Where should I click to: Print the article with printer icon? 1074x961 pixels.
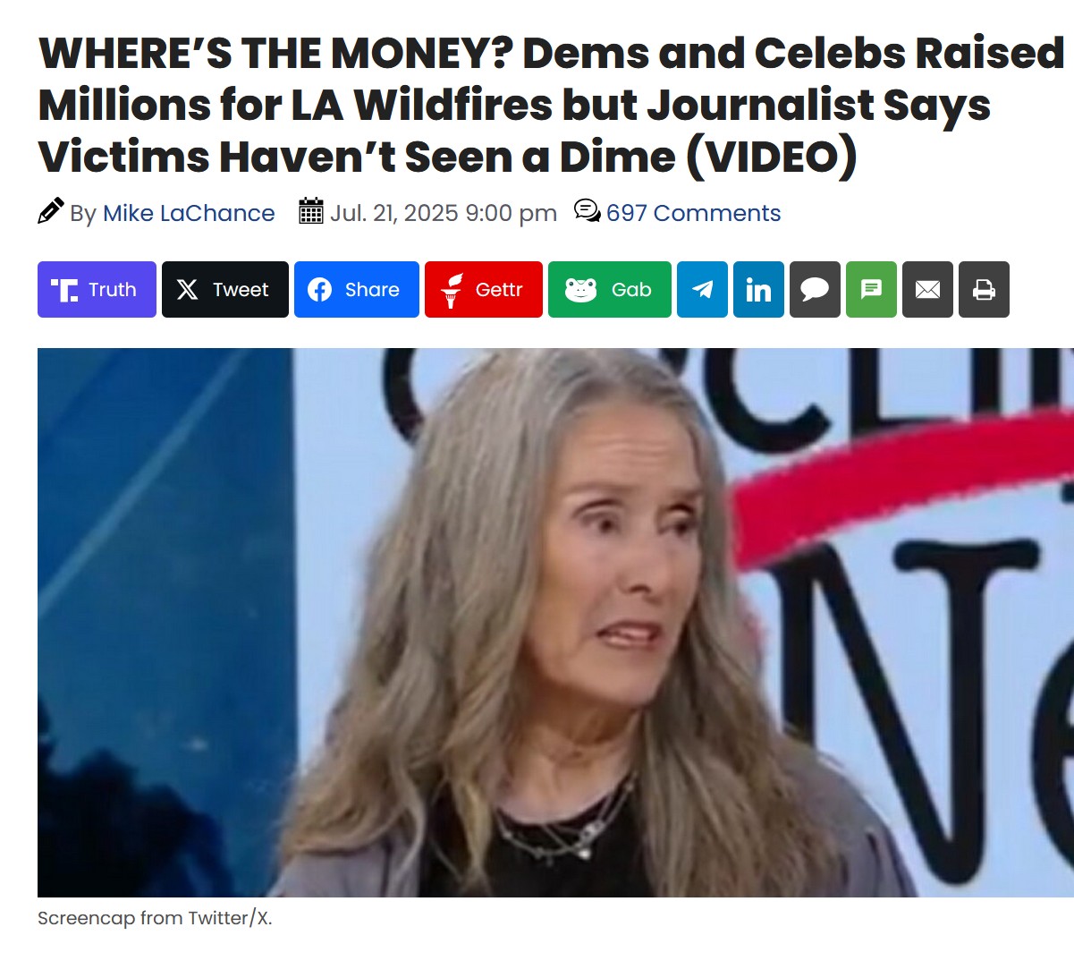[x=984, y=289]
